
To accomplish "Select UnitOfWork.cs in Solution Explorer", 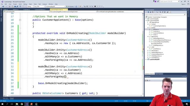I will [157, 49].
